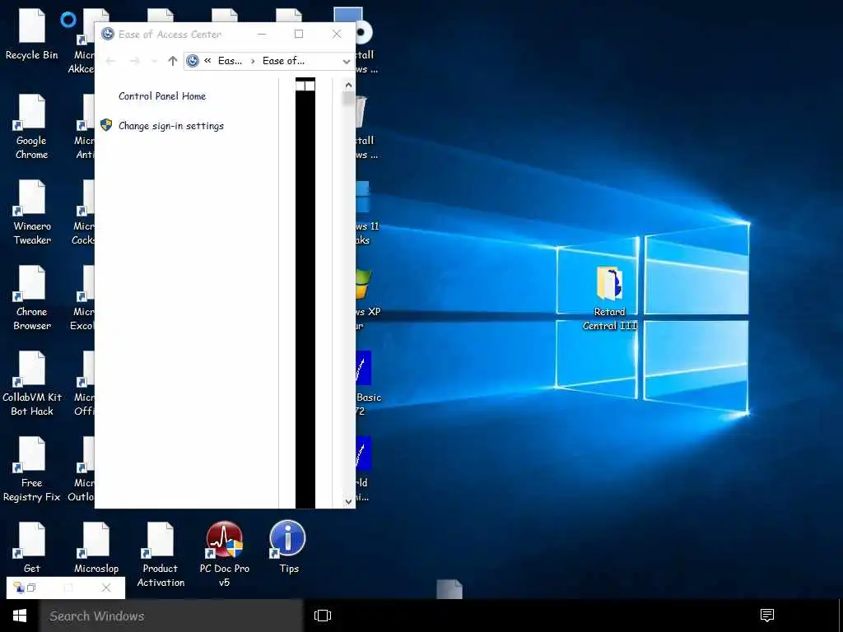Click the Search Windows box
This screenshot has height=632, width=843.
click(x=171, y=616)
